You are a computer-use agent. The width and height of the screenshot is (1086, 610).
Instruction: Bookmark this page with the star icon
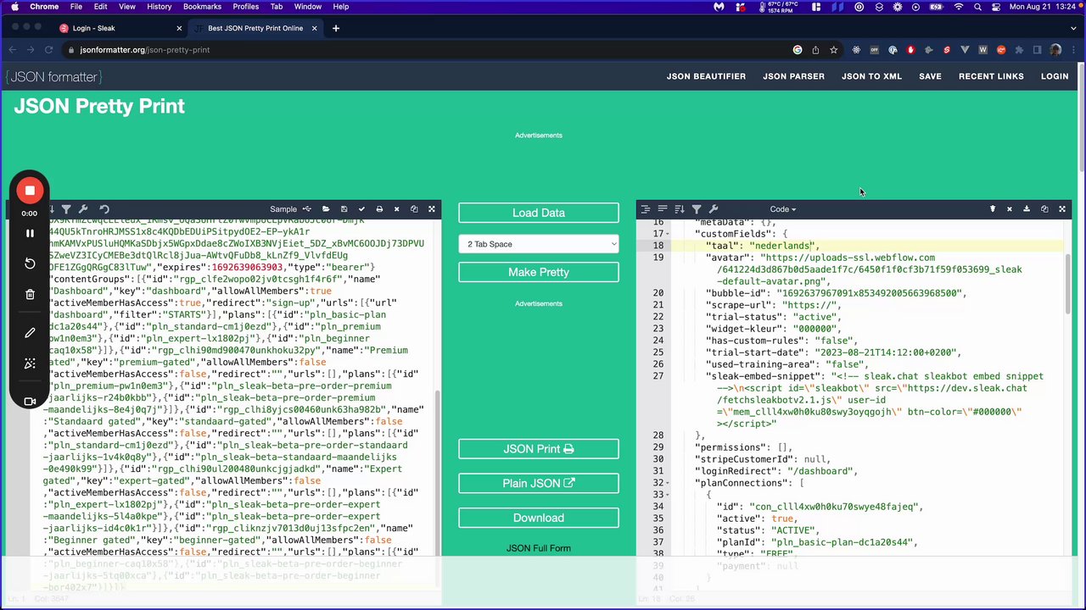point(833,50)
